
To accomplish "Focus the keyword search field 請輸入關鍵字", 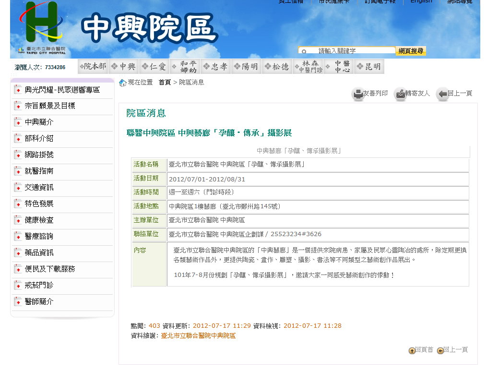I will pos(346,51).
